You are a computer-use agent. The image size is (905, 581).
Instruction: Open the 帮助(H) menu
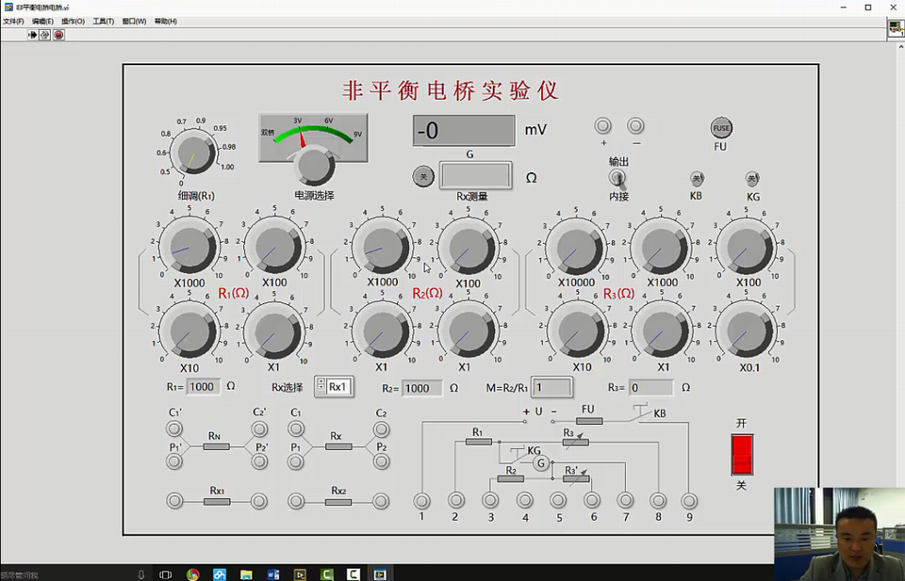[x=166, y=22]
